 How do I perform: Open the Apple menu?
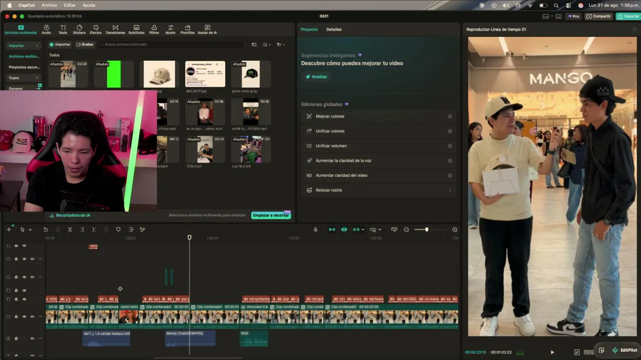pos(9,5)
